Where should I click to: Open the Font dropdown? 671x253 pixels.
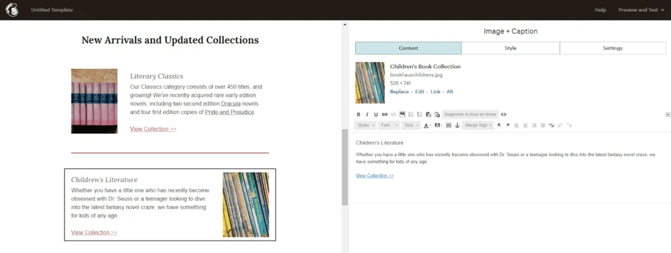click(389, 125)
